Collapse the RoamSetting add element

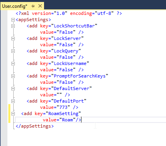(13, 114)
